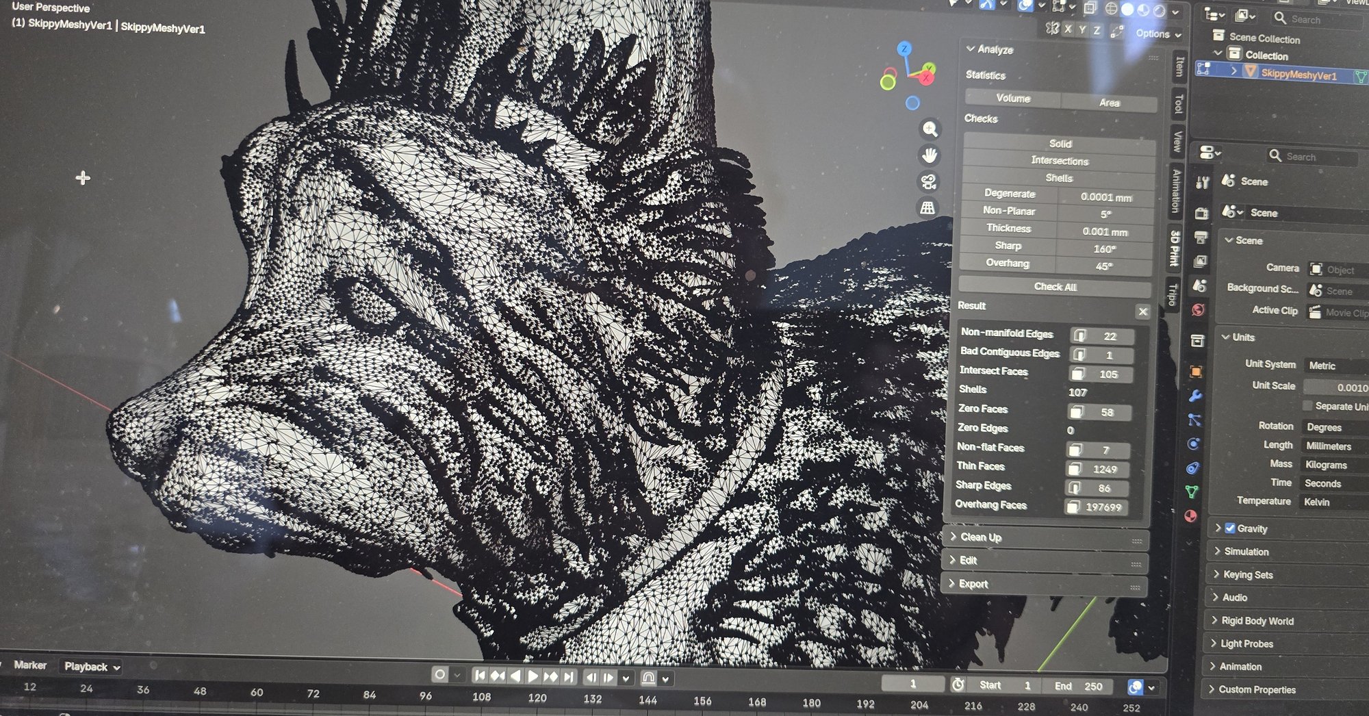This screenshot has height=716, width=1369.
Task: Toggle the camera view icon
Action: click(x=928, y=182)
